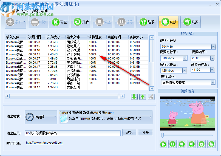
Task: Expand the 视频分辨率 704*480 dropdown
Action: coord(213,47)
